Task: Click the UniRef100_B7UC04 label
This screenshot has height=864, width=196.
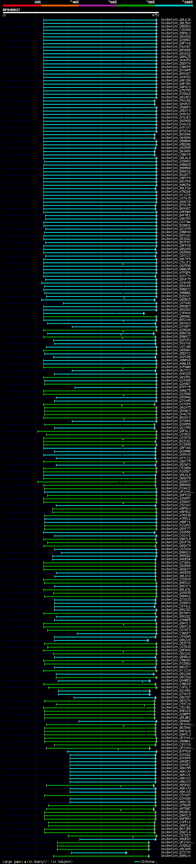Action: click(176, 131)
